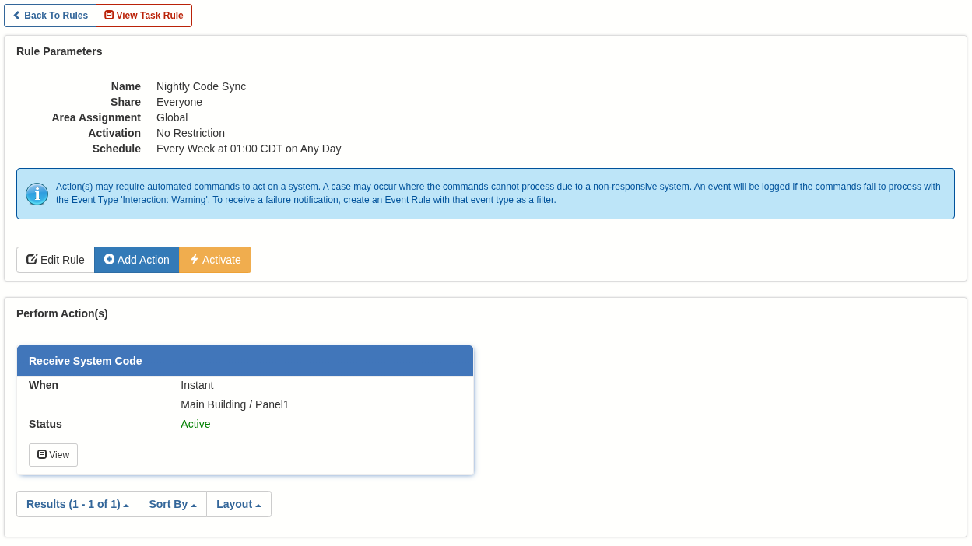
Task: Click the Area Assignment value Global
Action: click(172, 117)
